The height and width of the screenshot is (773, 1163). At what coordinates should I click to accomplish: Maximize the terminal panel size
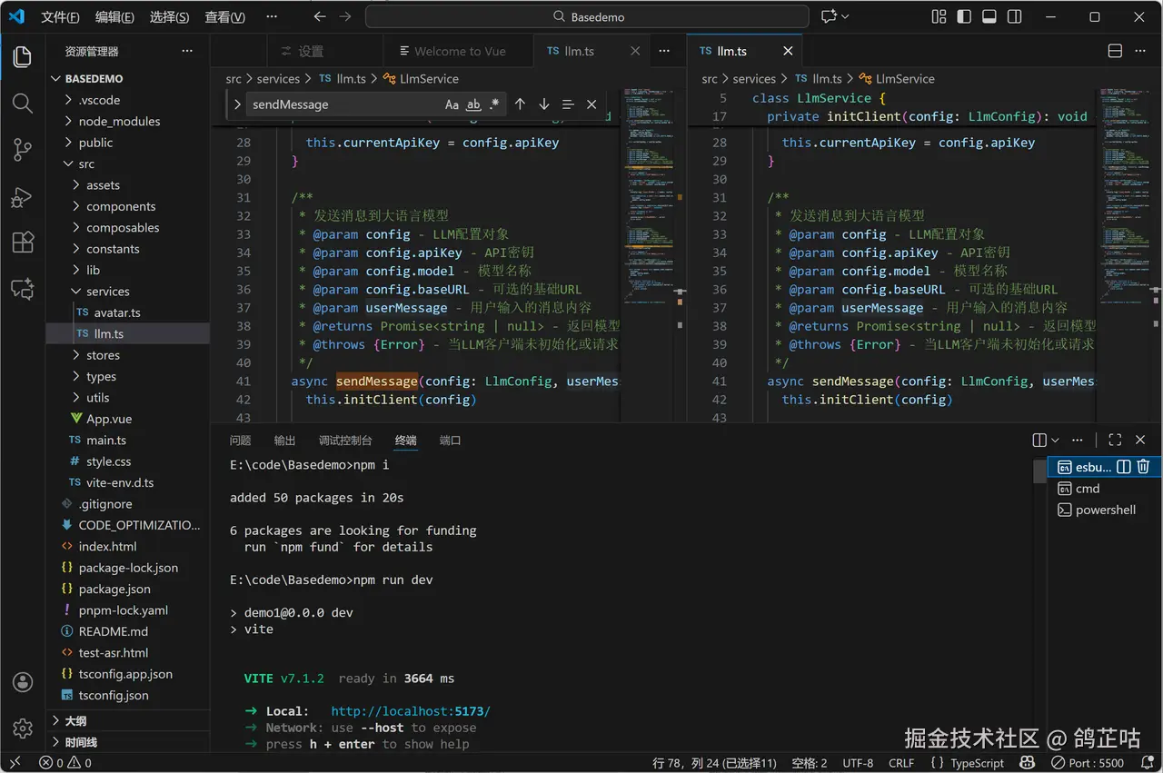1115,441
